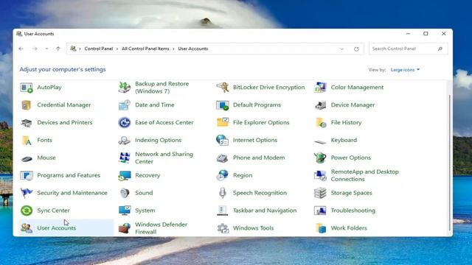Open File Explorer Options icon
The height and width of the screenshot is (265, 472).
[223, 123]
